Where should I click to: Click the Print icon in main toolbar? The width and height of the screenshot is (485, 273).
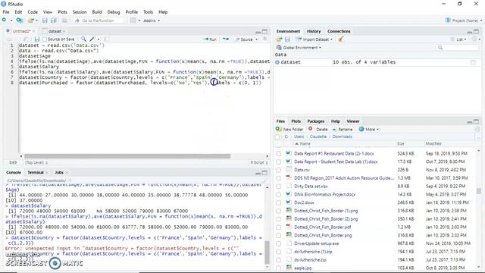(x=64, y=20)
